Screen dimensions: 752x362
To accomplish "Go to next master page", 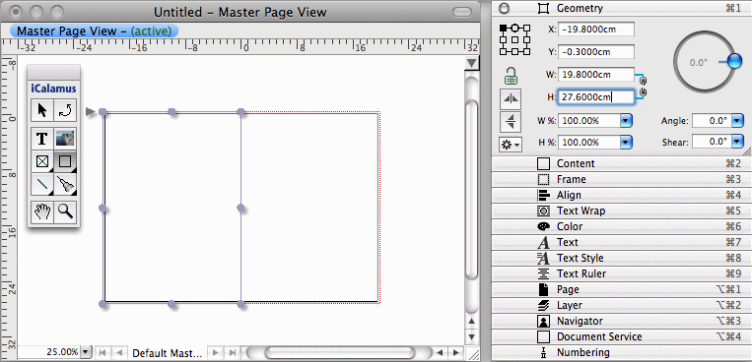I will 216,353.
